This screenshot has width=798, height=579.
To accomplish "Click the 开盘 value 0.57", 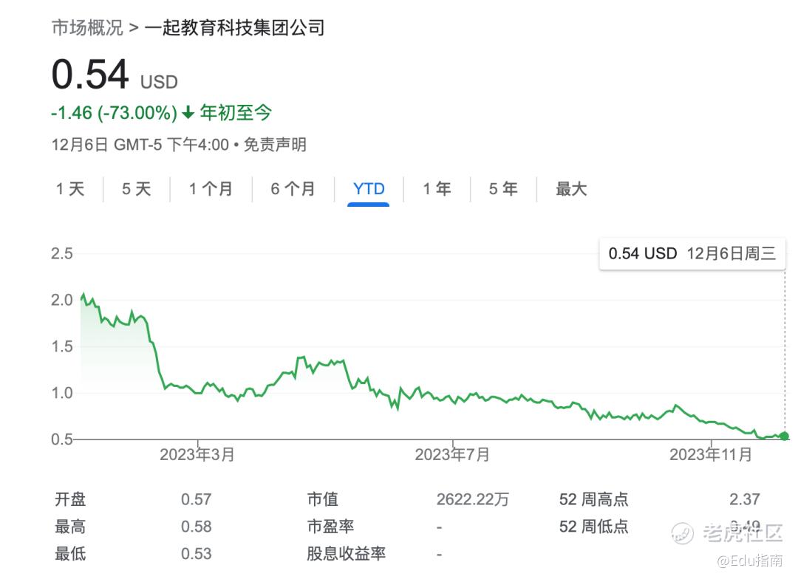I will (196, 500).
